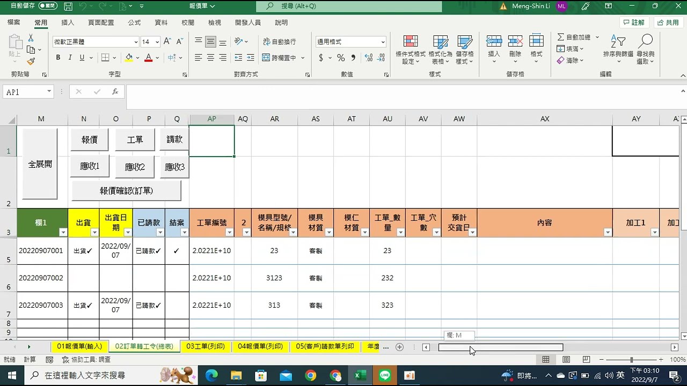Switch to page layout view
This screenshot has height=386, width=687.
566,360
